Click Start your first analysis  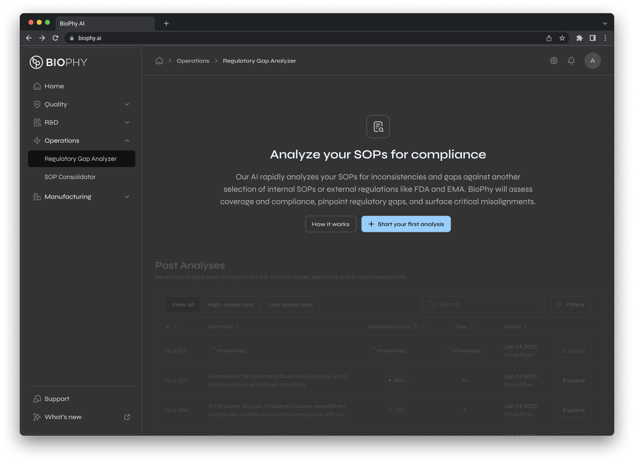point(406,224)
